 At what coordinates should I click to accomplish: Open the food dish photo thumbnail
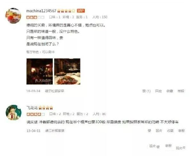pos(67,72)
